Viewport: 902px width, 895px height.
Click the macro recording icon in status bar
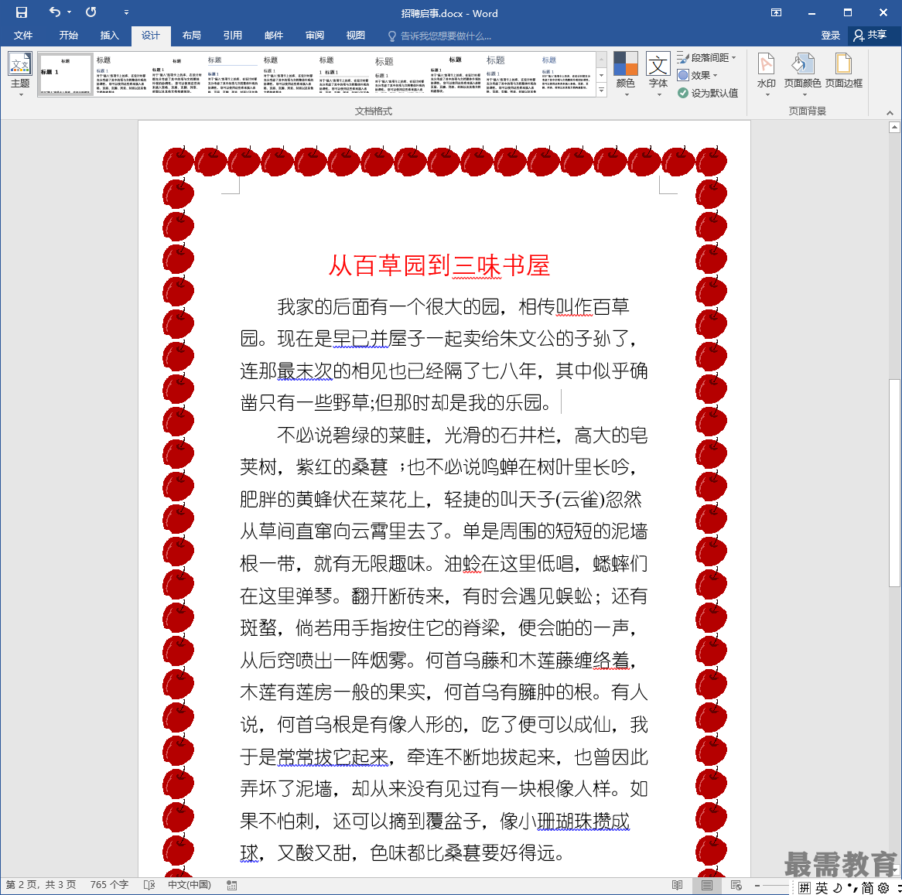pos(232,885)
